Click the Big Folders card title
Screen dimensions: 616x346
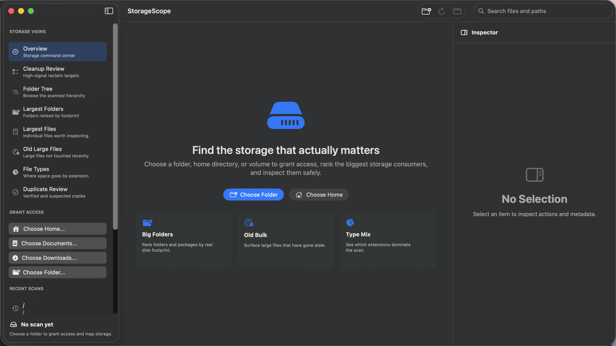[157, 235]
